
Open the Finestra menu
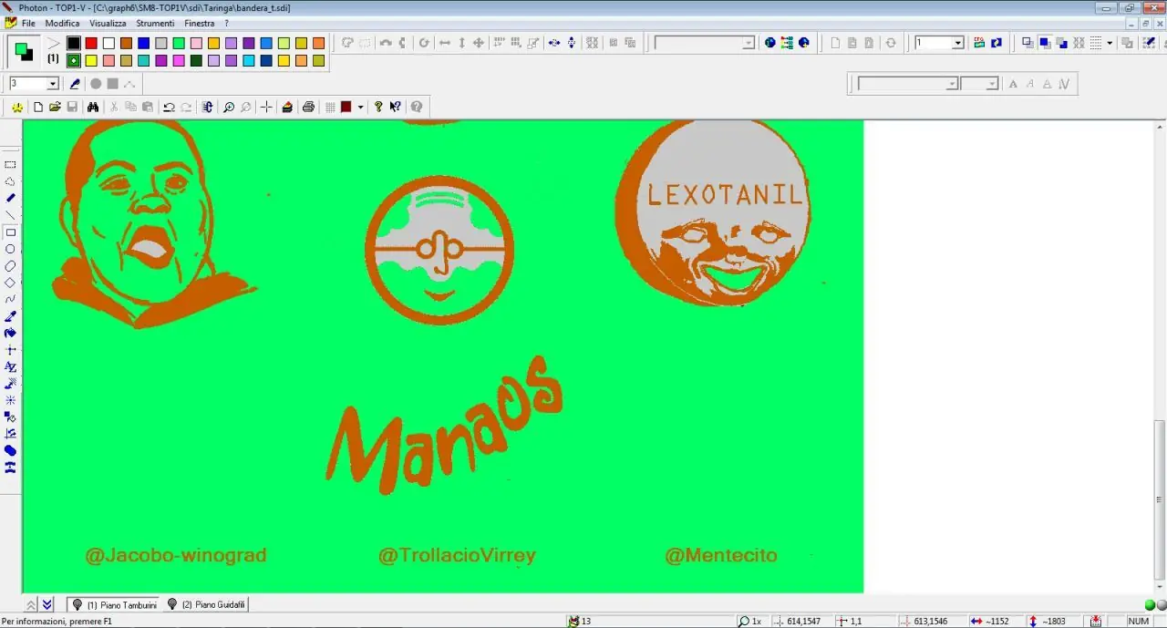point(200,23)
